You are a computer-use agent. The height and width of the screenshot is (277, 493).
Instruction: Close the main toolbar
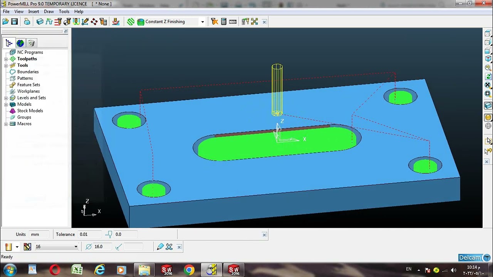click(264, 22)
